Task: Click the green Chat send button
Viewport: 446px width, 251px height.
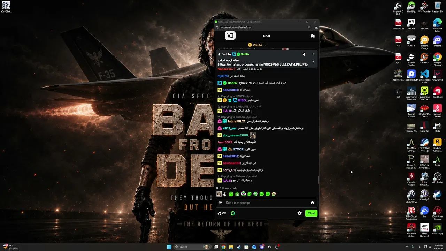Action: click(311, 213)
